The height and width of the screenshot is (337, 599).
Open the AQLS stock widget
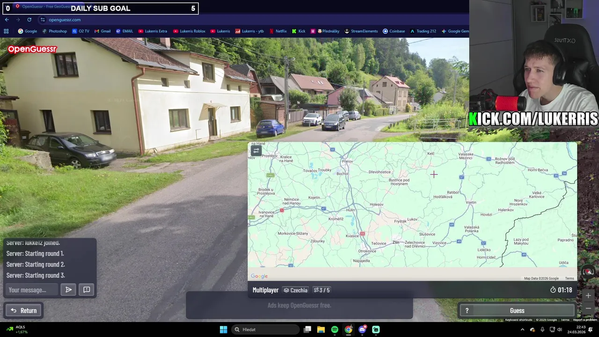pyautogui.click(x=17, y=330)
